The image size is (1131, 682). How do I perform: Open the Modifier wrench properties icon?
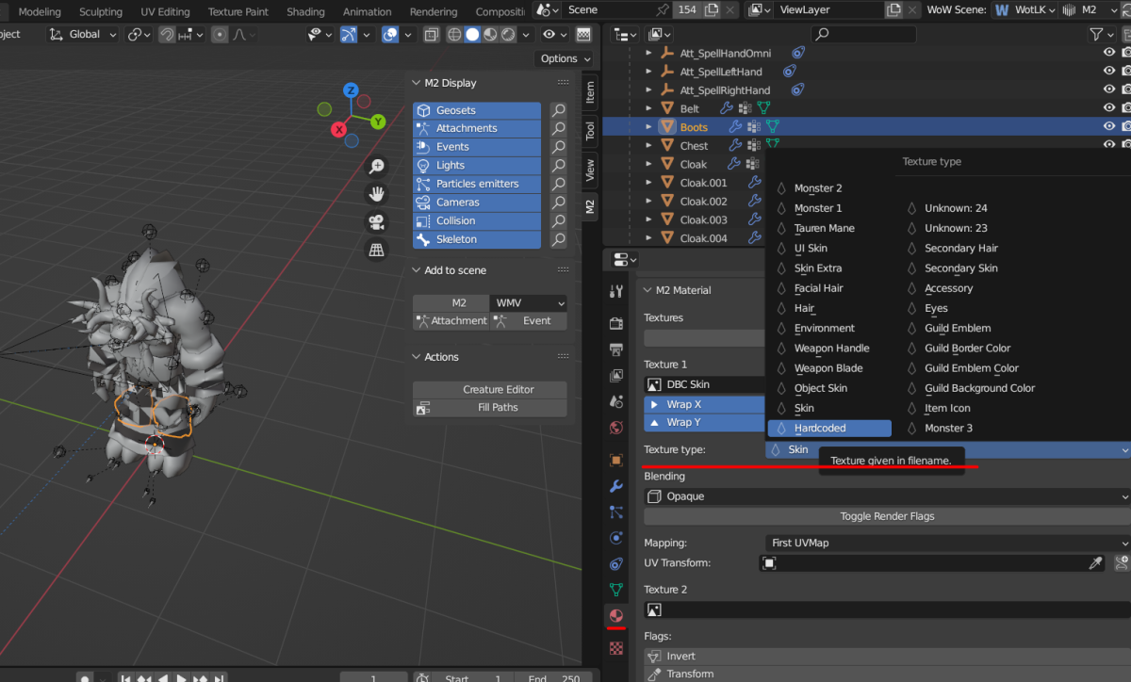pyautogui.click(x=616, y=486)
